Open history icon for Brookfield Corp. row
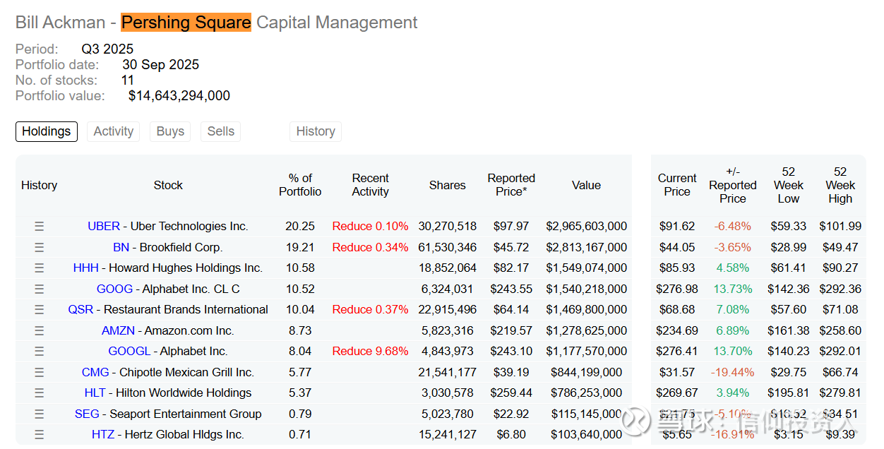Screen dimensions: 884x449 40,248
